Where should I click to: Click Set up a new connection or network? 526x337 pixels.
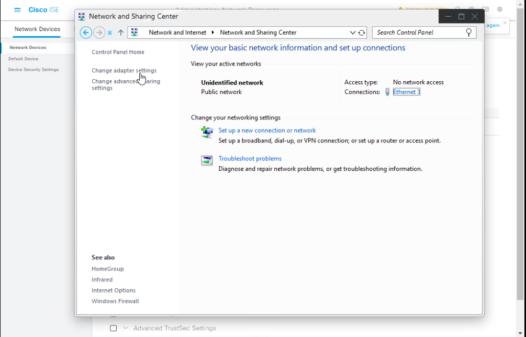click(x=267, y=131)
